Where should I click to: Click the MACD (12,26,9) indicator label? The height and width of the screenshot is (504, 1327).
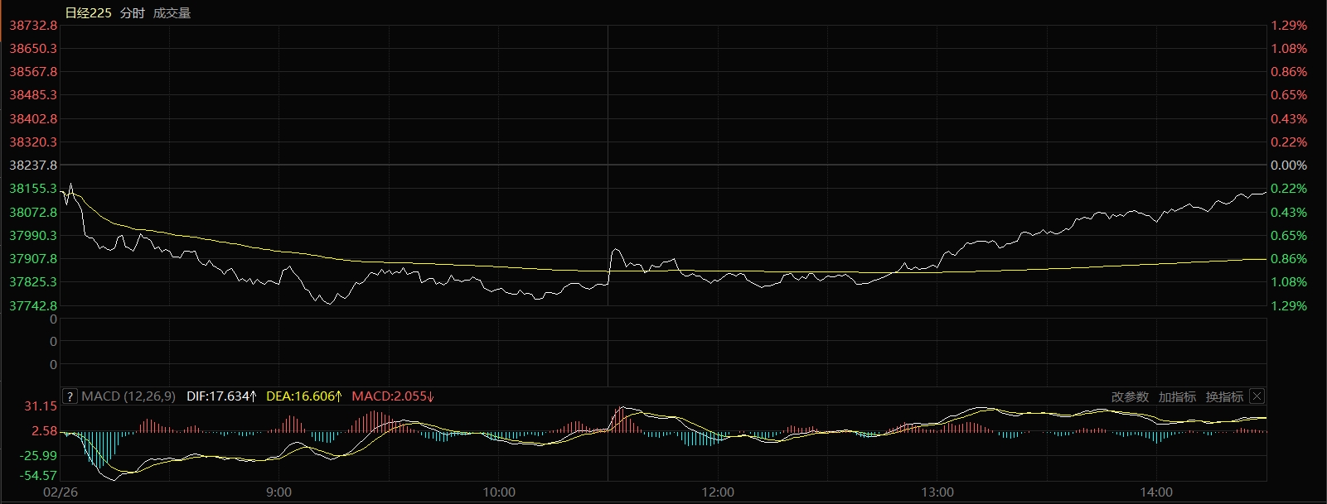click(128, 396)
